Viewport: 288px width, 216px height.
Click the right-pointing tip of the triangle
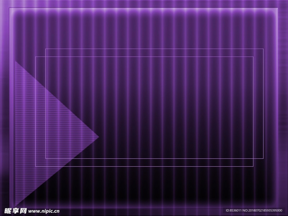(x=98, y=137)
